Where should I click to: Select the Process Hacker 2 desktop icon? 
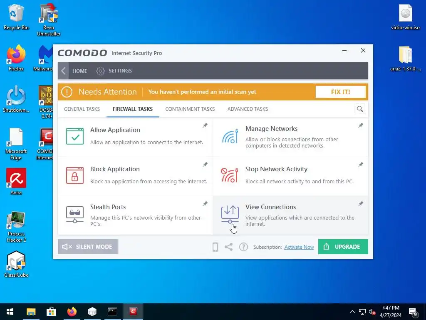(16, 226)
